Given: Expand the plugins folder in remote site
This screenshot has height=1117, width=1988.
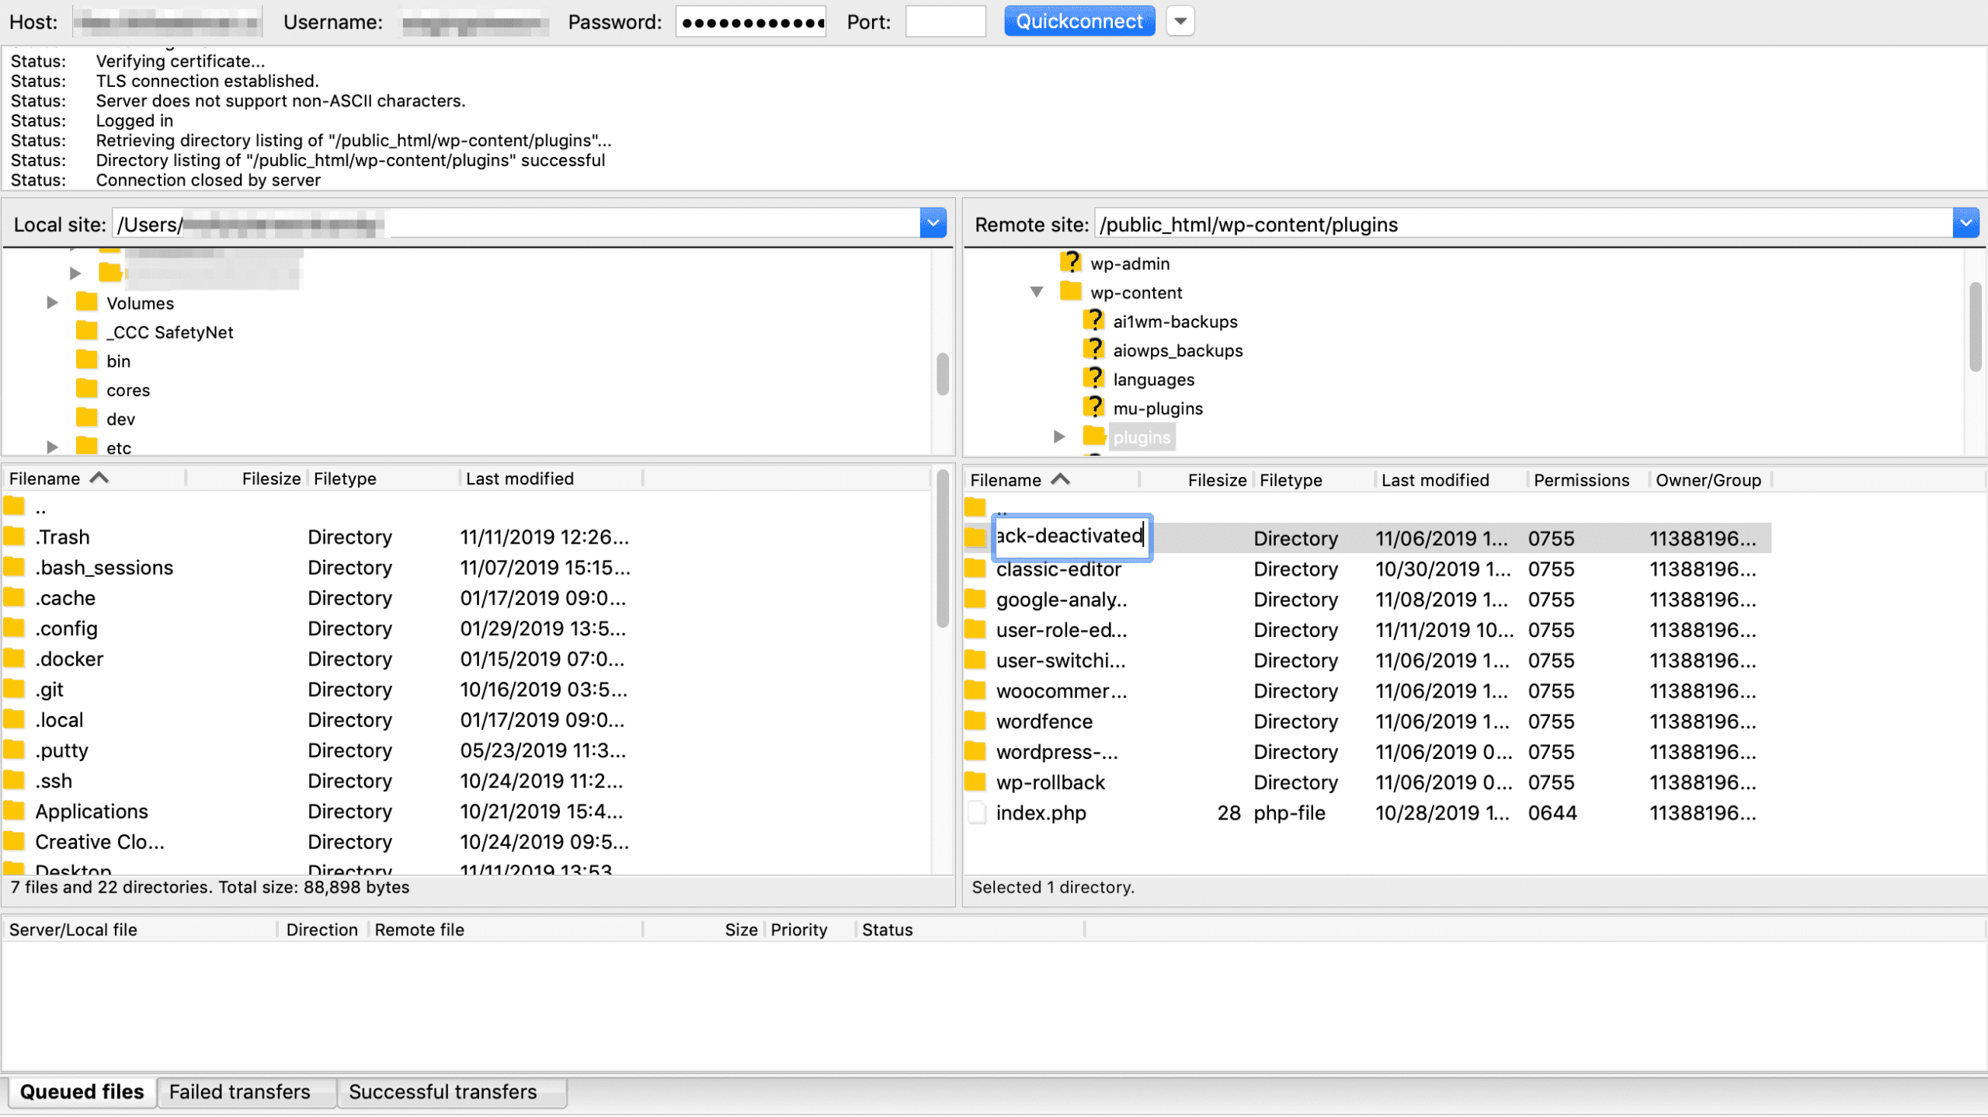Looking at the screenshot, I should 1058,437.
